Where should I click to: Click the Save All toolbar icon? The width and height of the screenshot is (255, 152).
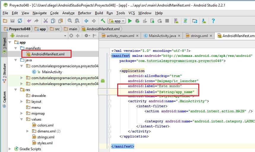[x=12, y=21]
